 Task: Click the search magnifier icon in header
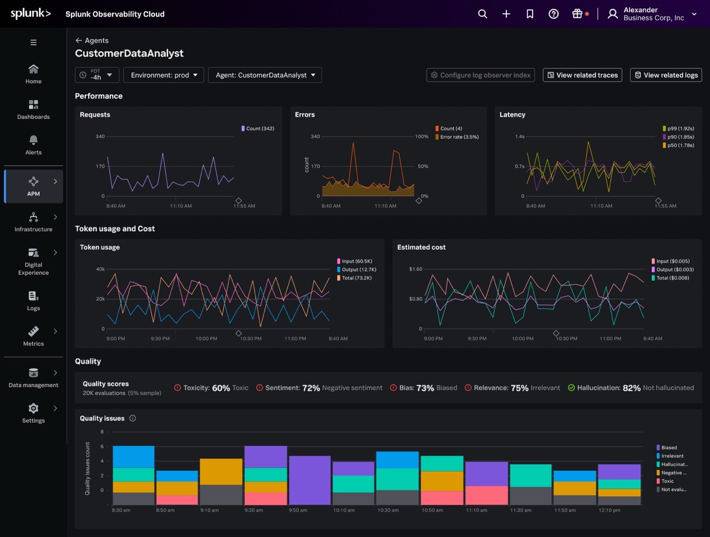tap(483, 14)
